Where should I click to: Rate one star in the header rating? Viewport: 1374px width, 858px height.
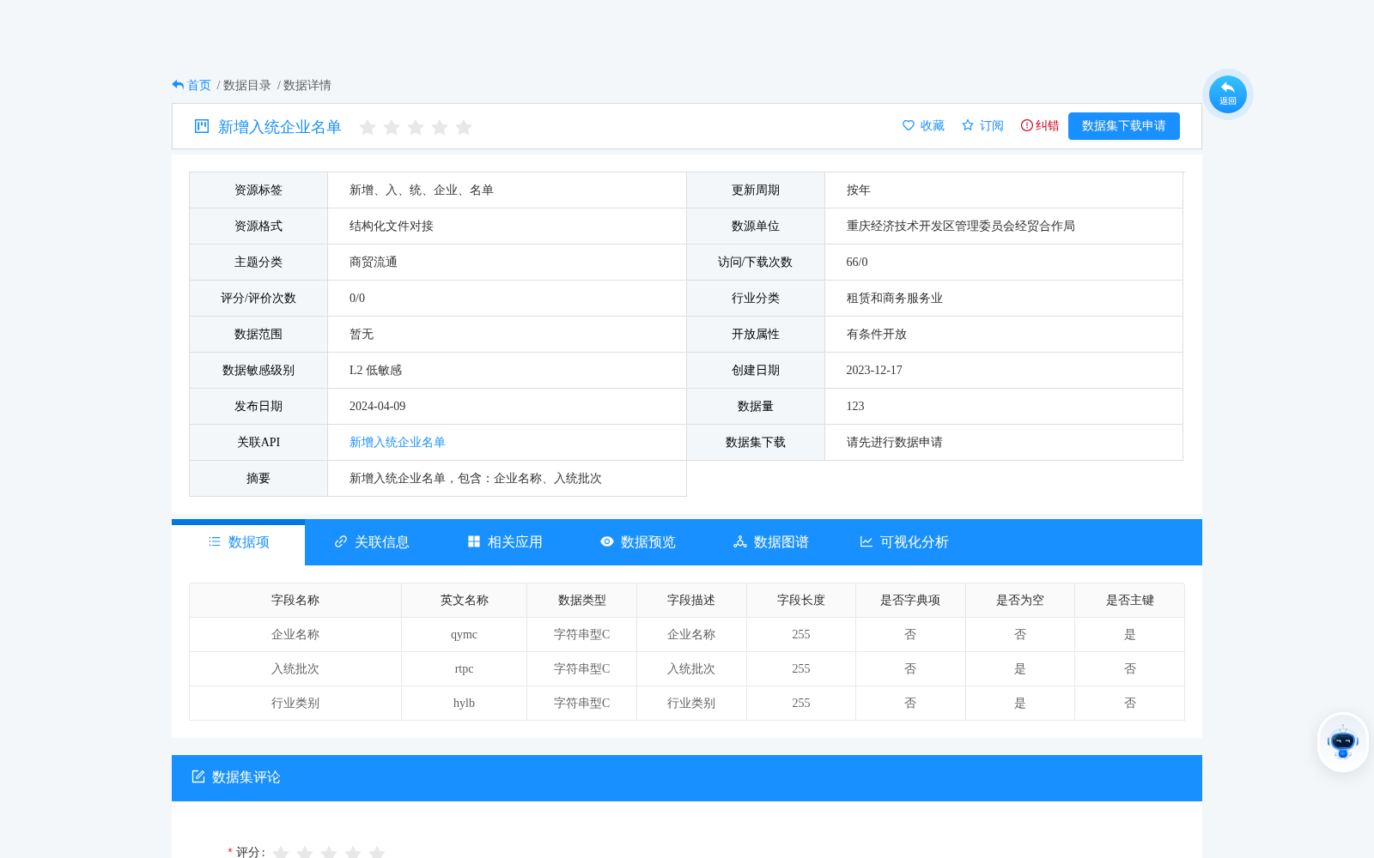(x=368, y=127)
